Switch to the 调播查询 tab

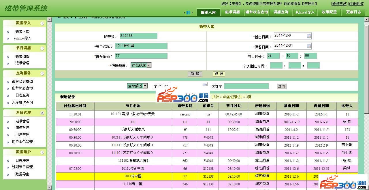(x=281, y=12)
